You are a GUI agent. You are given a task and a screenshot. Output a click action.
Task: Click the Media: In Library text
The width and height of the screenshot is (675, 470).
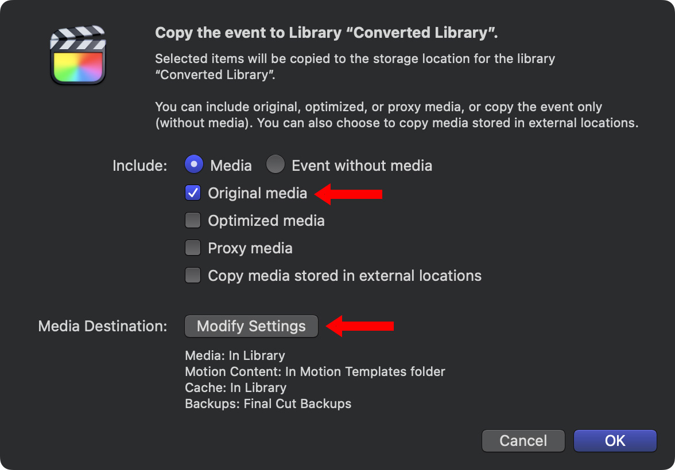point(235,356)
